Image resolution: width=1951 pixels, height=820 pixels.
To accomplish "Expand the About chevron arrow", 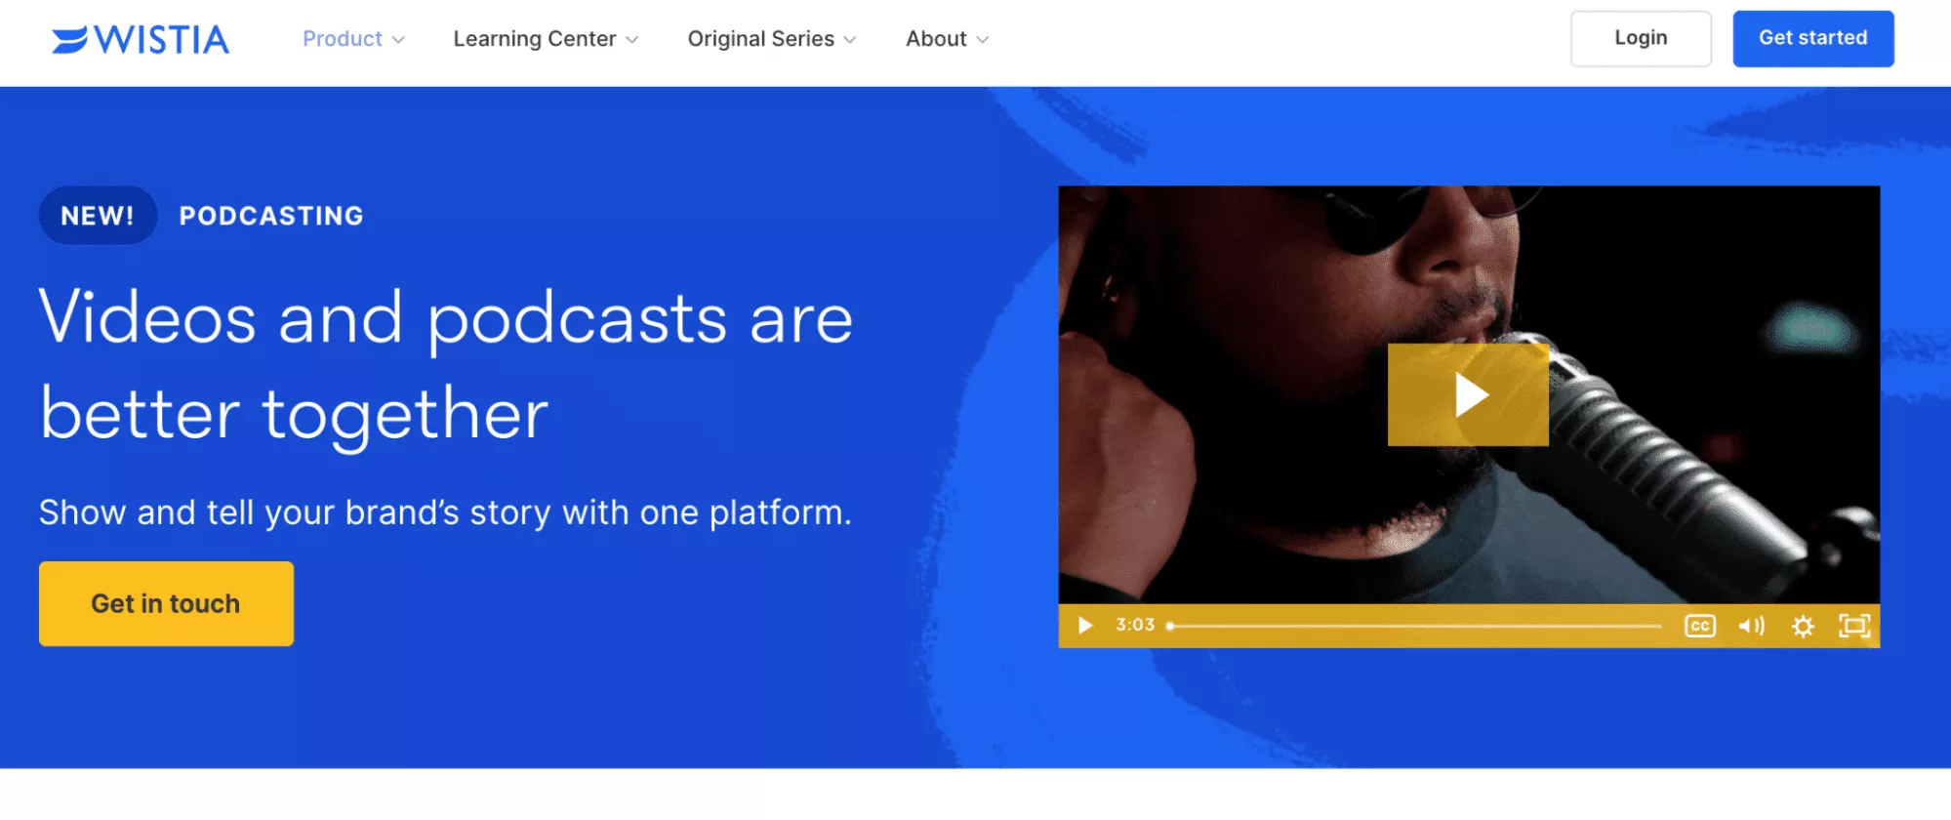I will [x=983, y=40].
